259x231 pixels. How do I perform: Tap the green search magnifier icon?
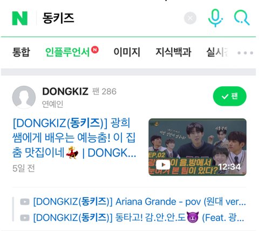tap(242, 18)
